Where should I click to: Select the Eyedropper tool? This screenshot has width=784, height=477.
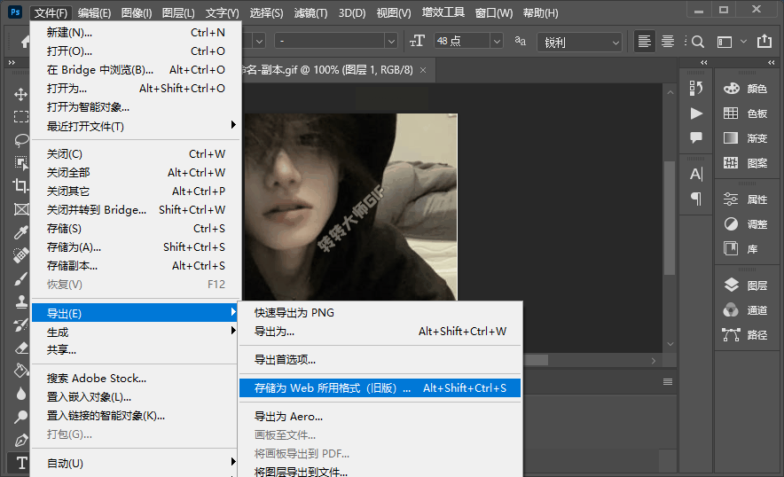[x=20, y=232]
